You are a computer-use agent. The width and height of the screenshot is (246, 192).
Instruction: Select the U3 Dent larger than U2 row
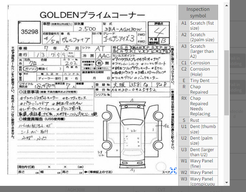click(x=198, y=152)
